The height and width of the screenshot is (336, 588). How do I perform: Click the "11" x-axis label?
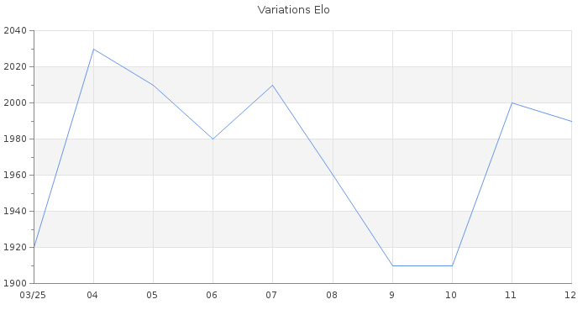click(x=512, y=296)
